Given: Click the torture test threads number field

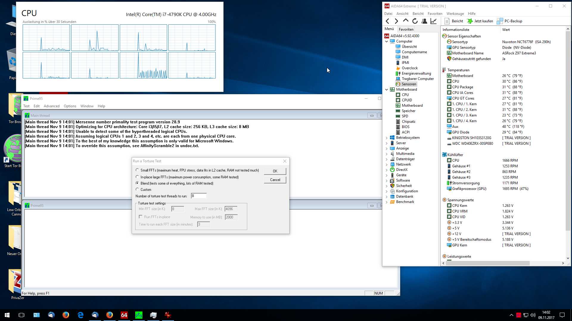Looking at the screenshot, I should coord(198,196).
